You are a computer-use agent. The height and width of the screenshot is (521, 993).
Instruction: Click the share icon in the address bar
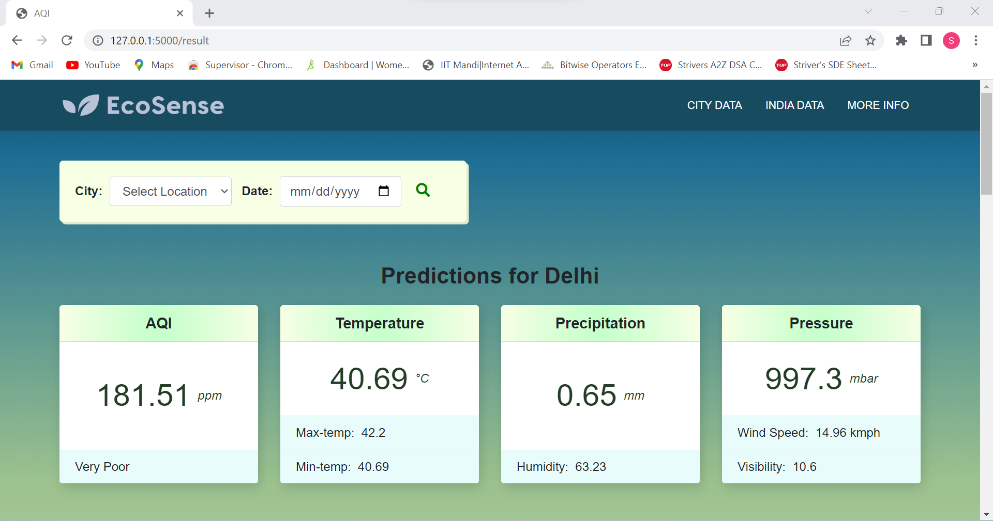(x=846, y=40)
